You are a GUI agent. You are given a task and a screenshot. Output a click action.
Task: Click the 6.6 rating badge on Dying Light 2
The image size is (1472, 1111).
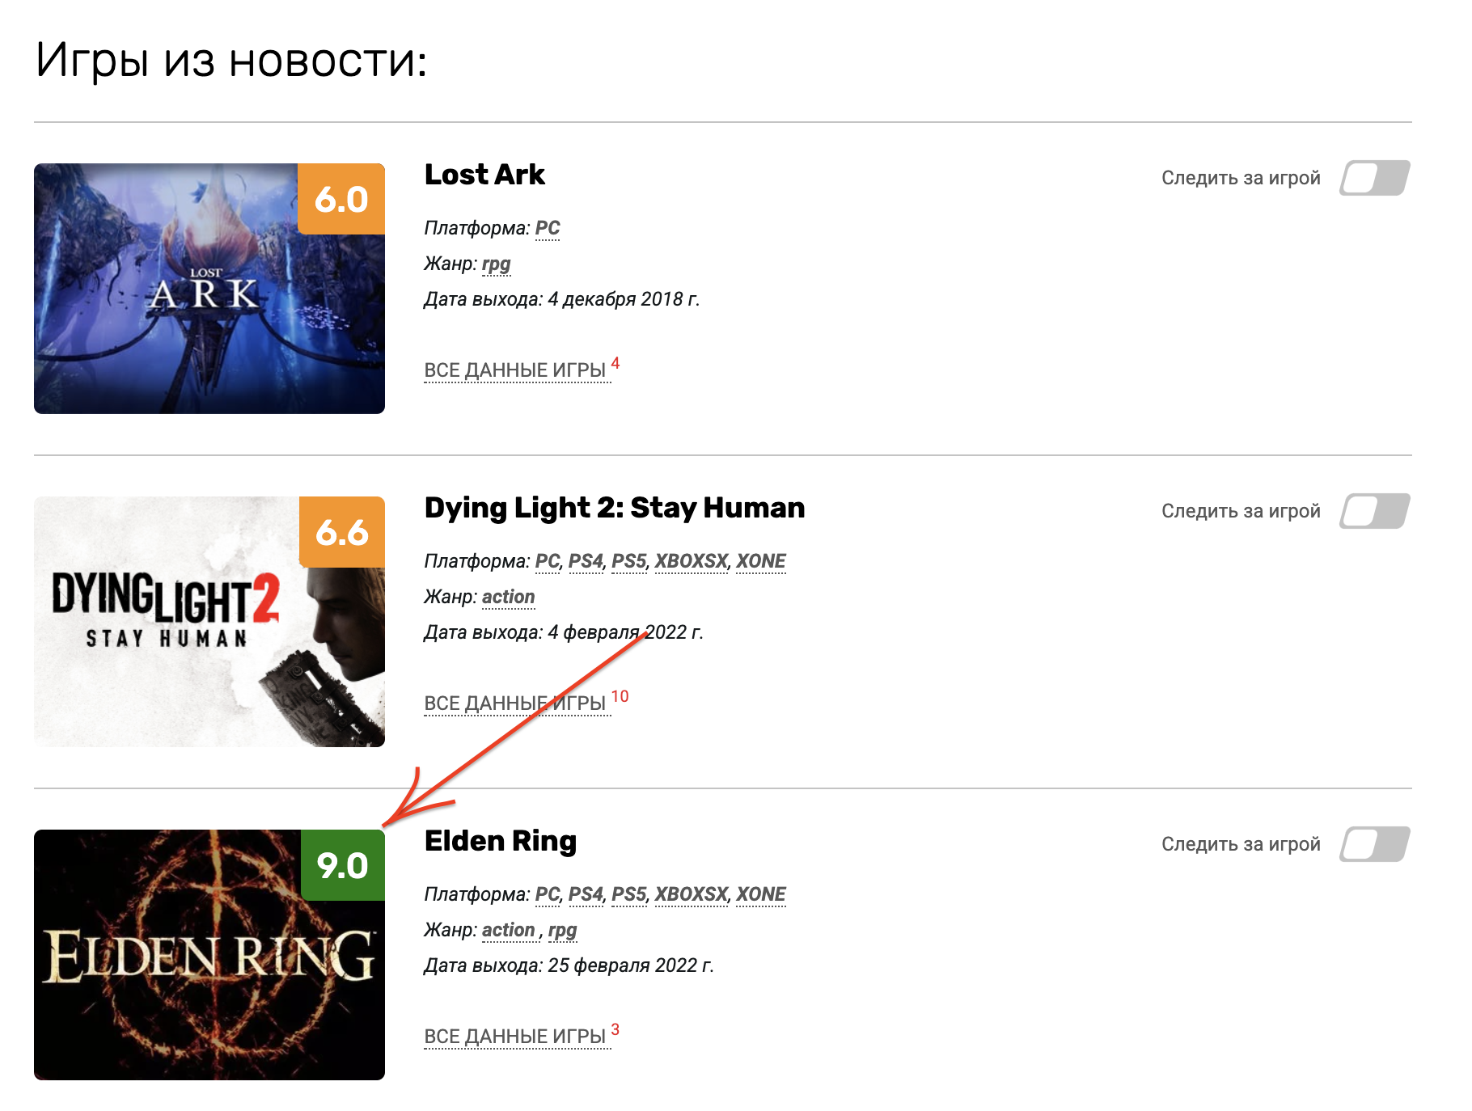(342, 532)
